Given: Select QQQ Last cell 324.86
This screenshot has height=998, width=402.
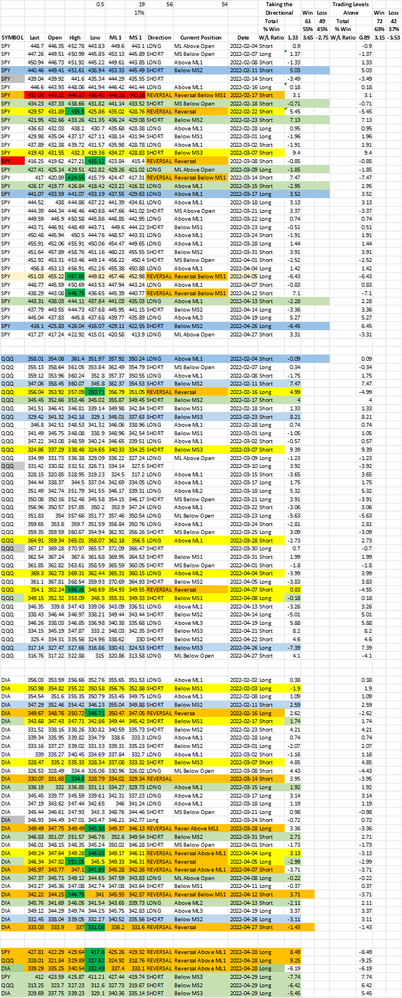Looking at the screenshot, I should coord(36,449).
